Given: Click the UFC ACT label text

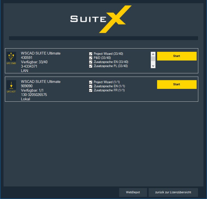Looking at the screenshot, I should [x=11, y=92].
